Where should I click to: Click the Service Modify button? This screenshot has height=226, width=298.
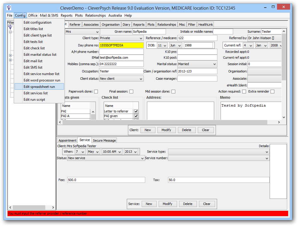167,204
